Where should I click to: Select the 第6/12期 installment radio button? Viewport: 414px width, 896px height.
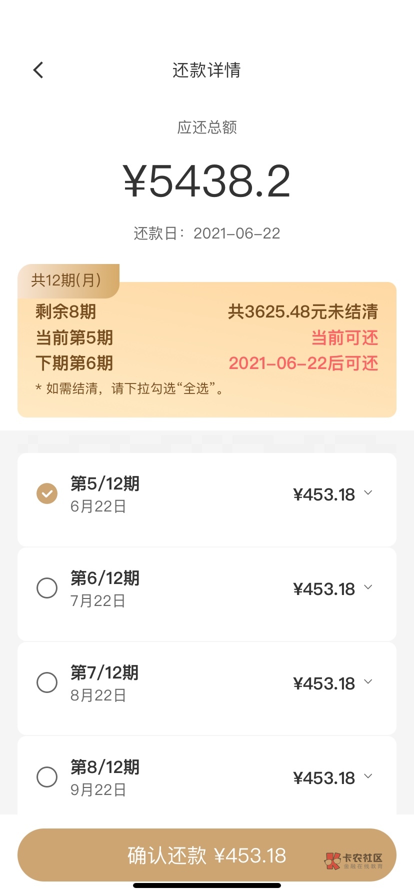tap(47, 588)
